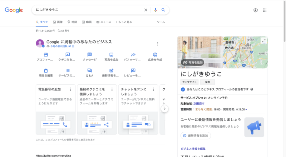Click verified badge checkmark in knowledge panel
The image size is (286, 157).
(183, 89)
